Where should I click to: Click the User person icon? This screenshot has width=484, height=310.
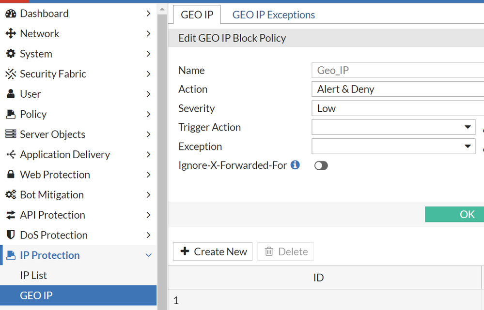pos(11,94)
